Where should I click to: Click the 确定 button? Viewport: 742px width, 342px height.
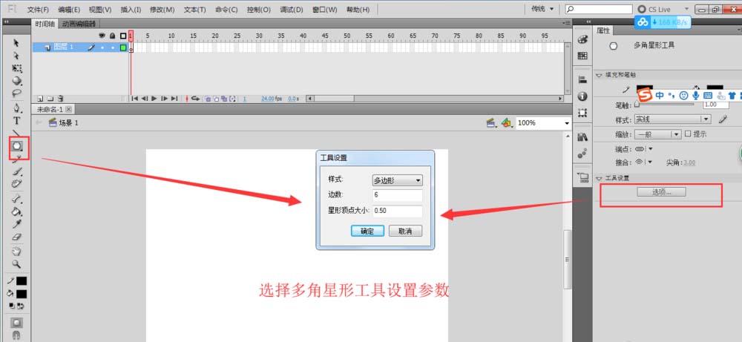(367, 231)
